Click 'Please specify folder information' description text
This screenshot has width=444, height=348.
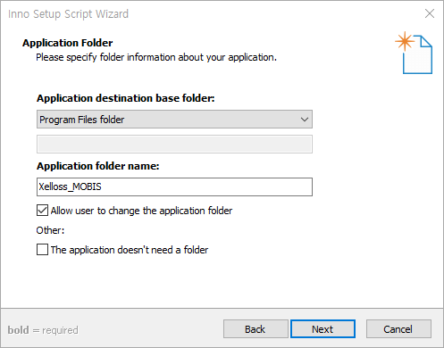tap(156, 57)
